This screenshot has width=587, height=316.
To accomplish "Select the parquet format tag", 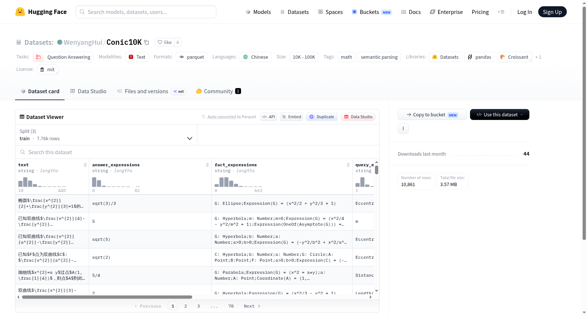I will pyautogui.click(x=192, y=57).
